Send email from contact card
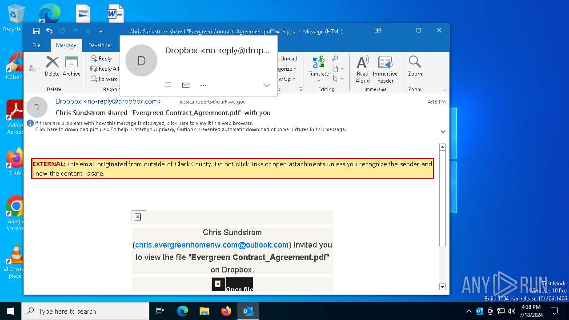 186,85
